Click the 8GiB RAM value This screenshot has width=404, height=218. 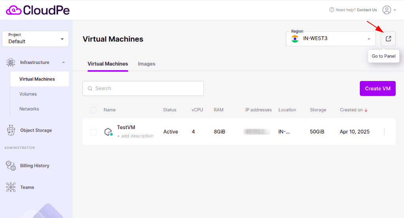coord(220,132)
